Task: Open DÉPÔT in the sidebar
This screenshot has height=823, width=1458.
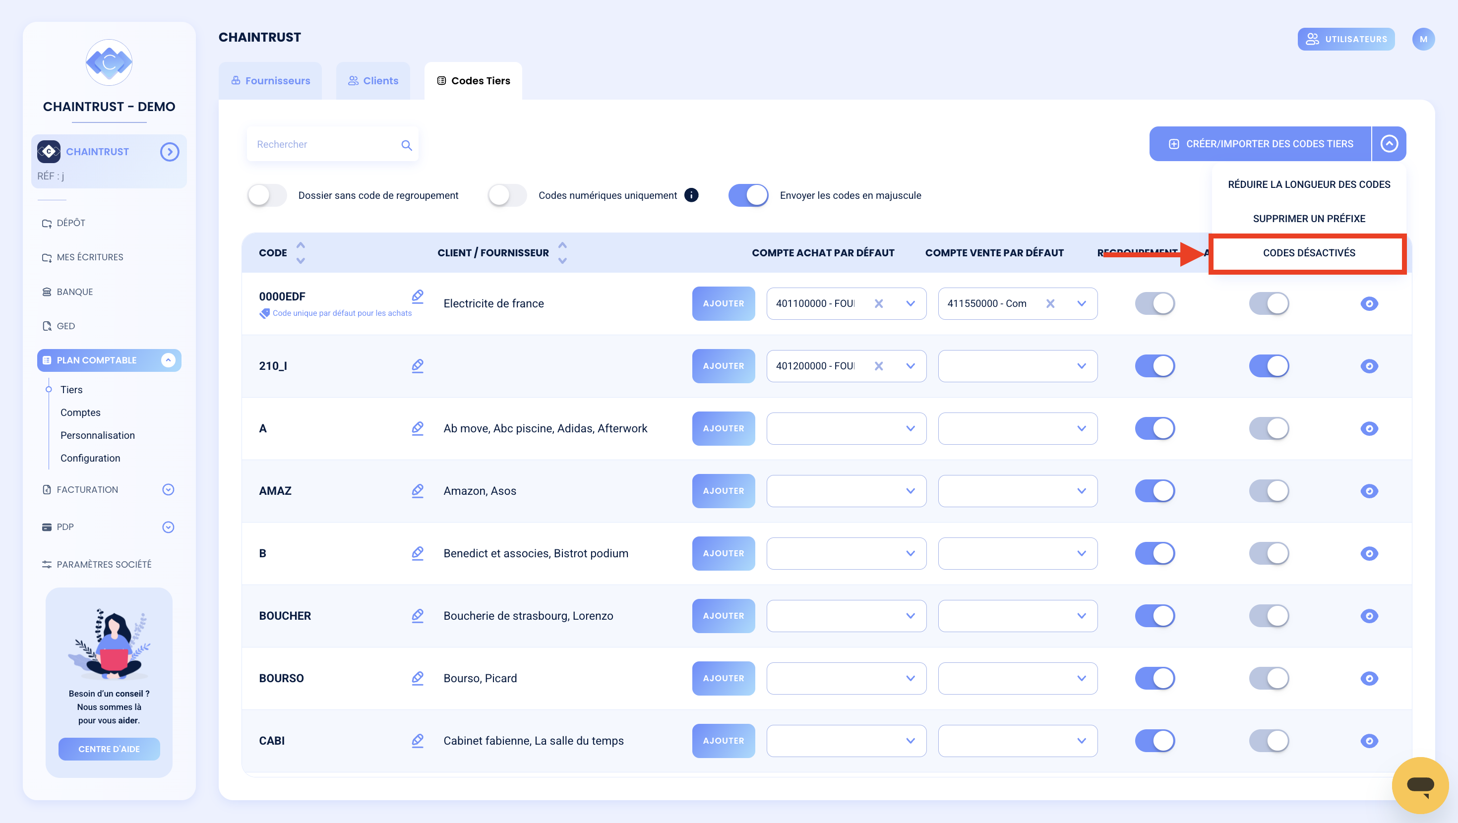Action: tap(63, 223)
